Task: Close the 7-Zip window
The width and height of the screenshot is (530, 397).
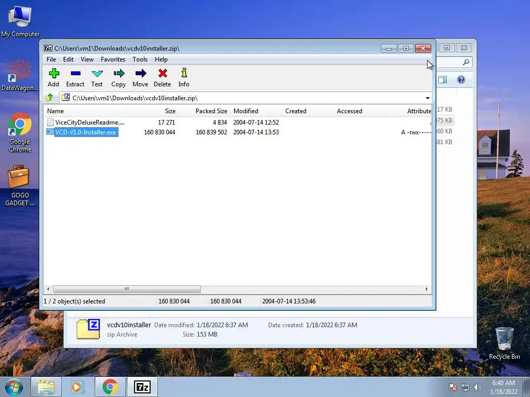Action: [x=423, y=49]
